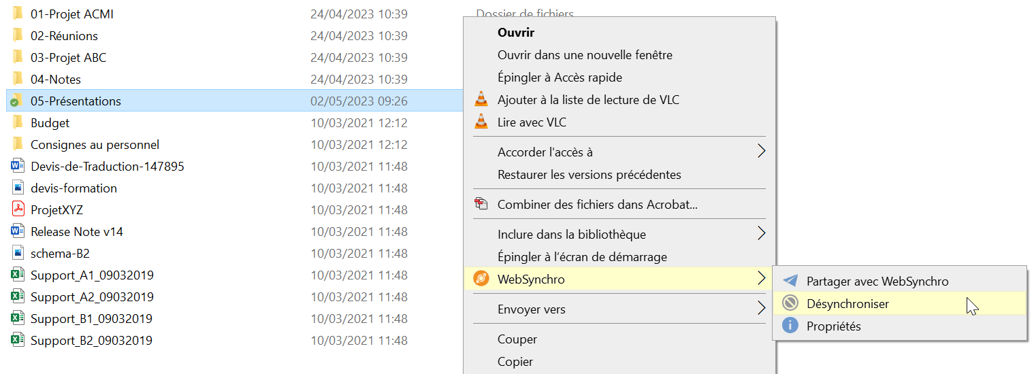Screen dimensions: 1034x374
Task: Click the Acrobat combine files icon
Action: [481, 203]
